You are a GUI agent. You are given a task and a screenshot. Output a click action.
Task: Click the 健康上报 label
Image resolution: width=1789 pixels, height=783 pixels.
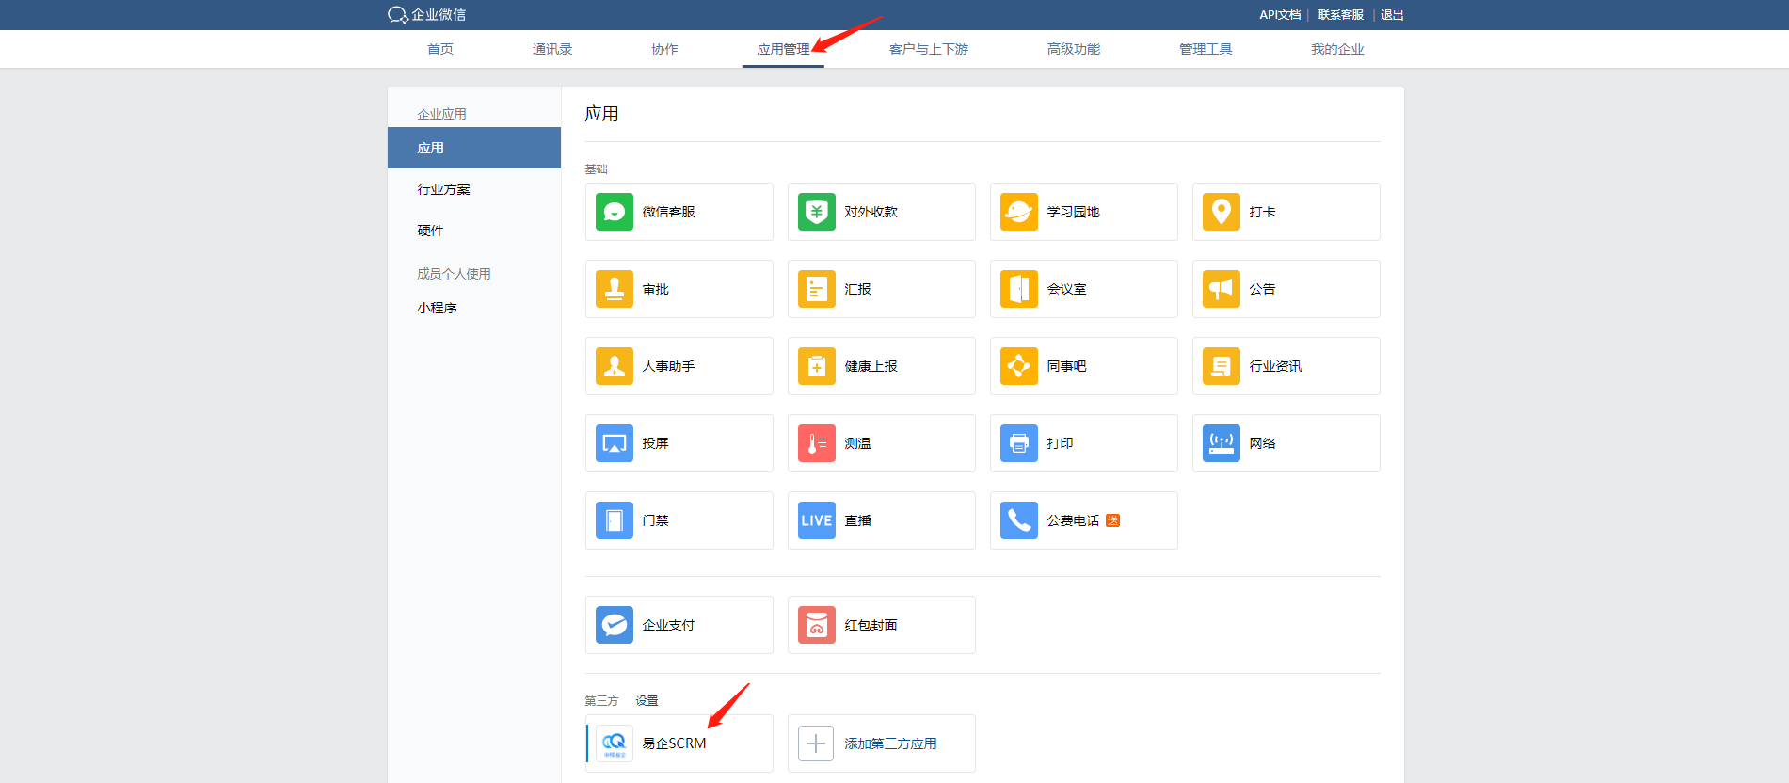pyautogui.click(x=871, y=366)
